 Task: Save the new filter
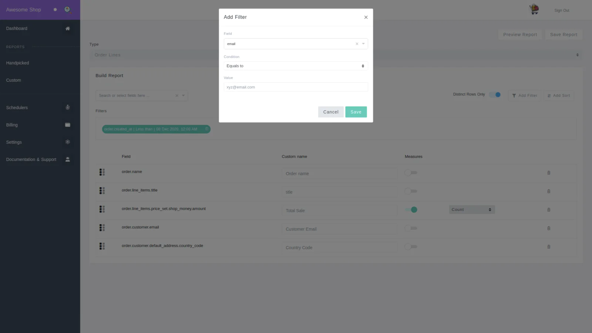[356, 112]
